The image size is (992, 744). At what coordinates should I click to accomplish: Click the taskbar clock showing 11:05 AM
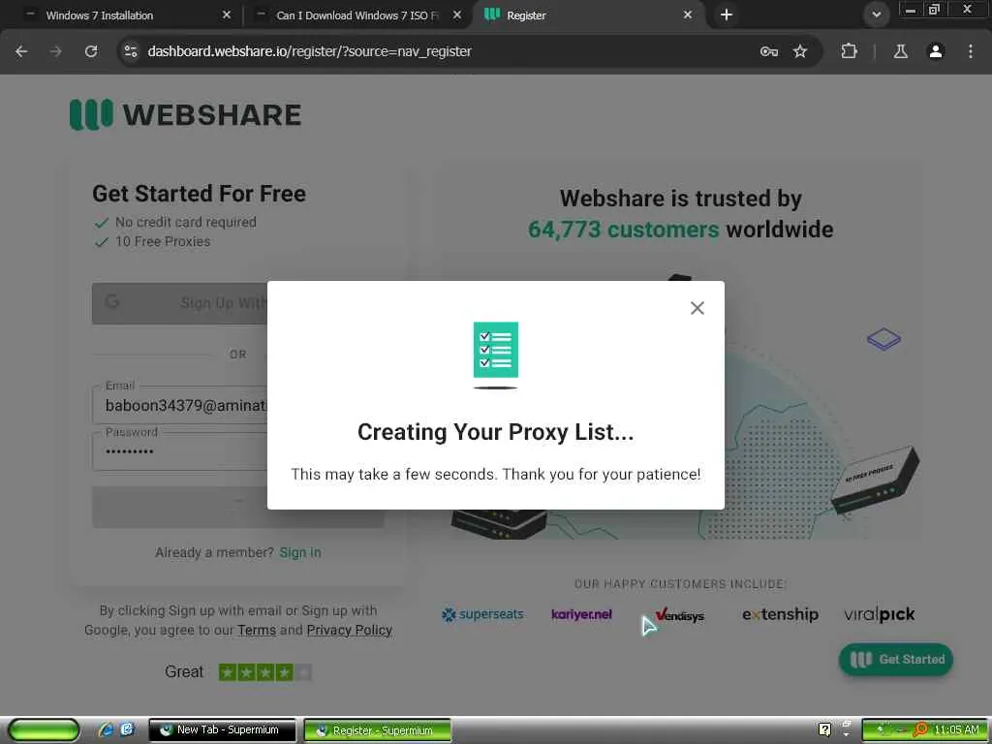[956, 730]
